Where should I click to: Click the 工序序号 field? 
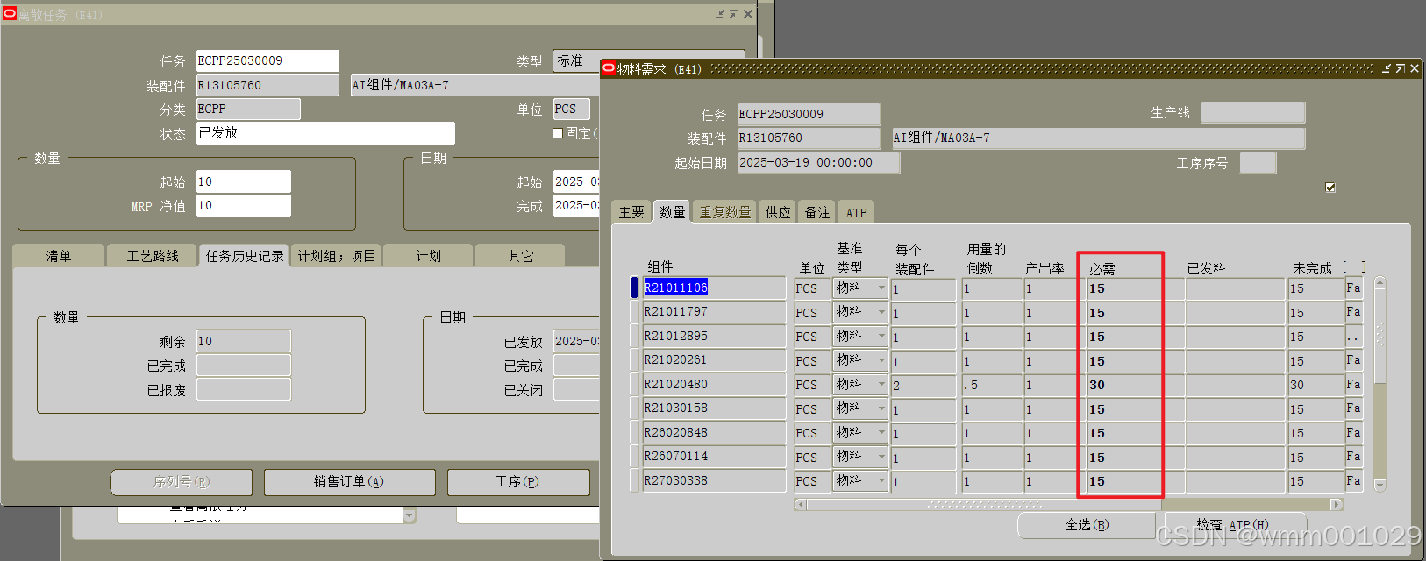(x=1258, y=163)
